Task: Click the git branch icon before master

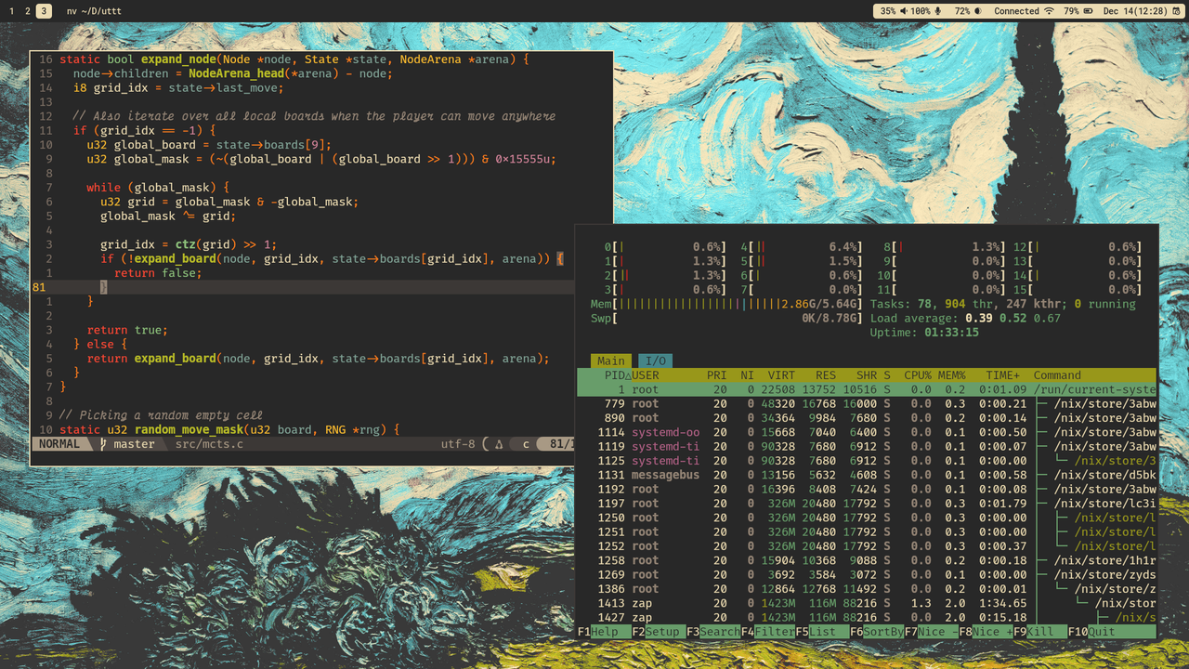Action: (105, 443)
